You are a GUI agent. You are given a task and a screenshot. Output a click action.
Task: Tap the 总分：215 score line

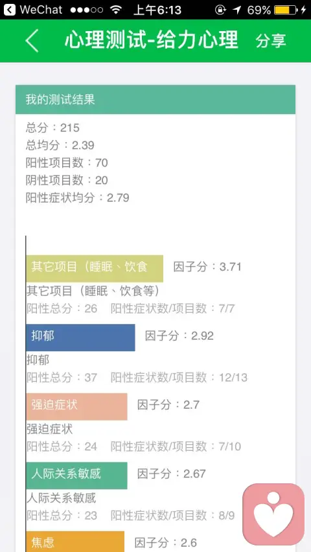click(52, 128)
